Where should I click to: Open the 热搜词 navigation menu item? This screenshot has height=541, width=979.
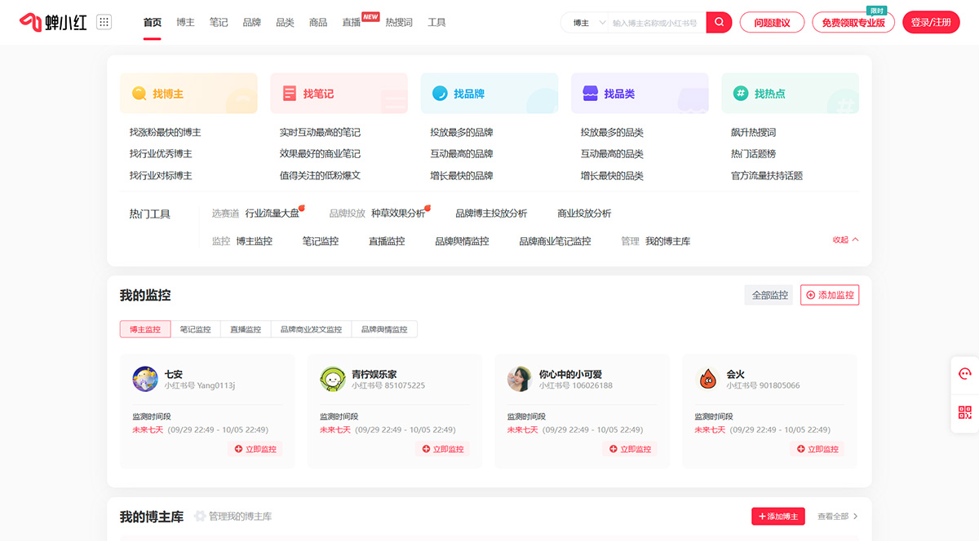[x=401, y=22]
